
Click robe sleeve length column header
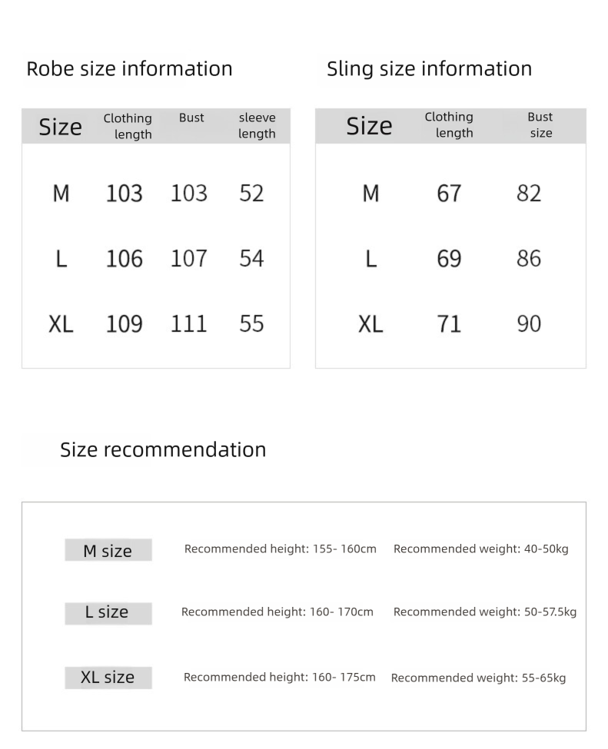(x=257, y=126)
